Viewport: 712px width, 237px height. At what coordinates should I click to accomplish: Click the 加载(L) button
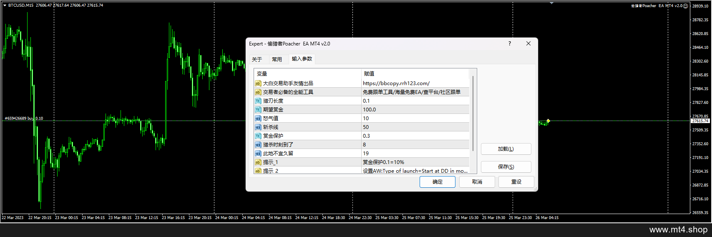(x=506, y=149)
